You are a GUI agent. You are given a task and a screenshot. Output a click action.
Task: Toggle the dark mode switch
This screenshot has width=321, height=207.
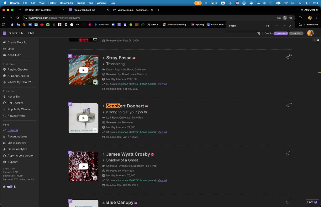pos(10,187)
